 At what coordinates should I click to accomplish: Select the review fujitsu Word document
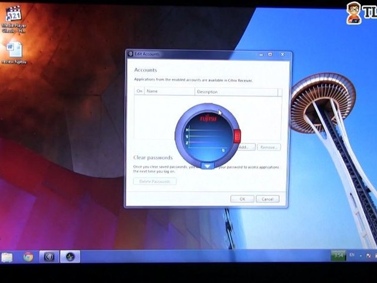click(14, 51)
